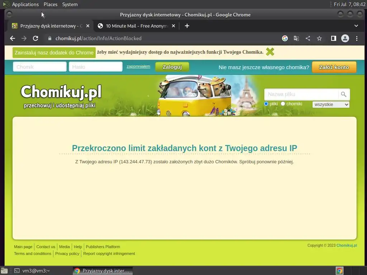Open the side panel icon
367x275 pixels.
334,38
